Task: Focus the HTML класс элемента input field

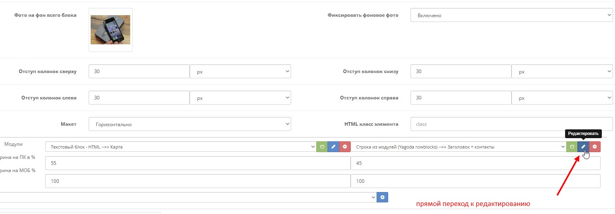Action: pyautogui.click(x=511, y=124)
